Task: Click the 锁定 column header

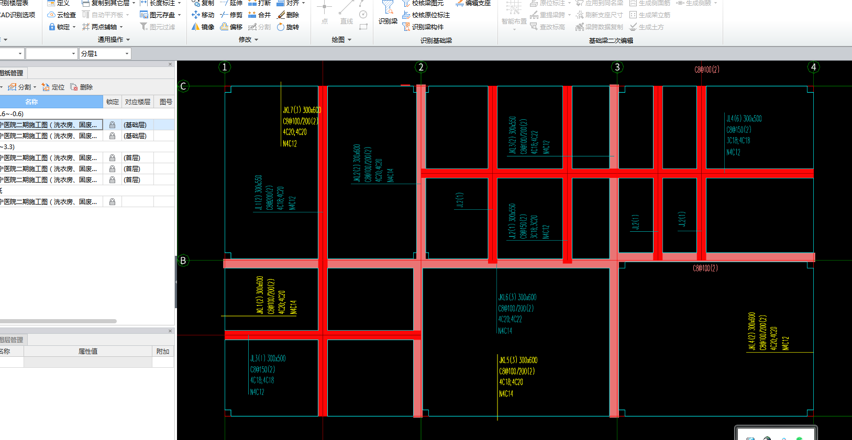Action: (x=113, y=102)
